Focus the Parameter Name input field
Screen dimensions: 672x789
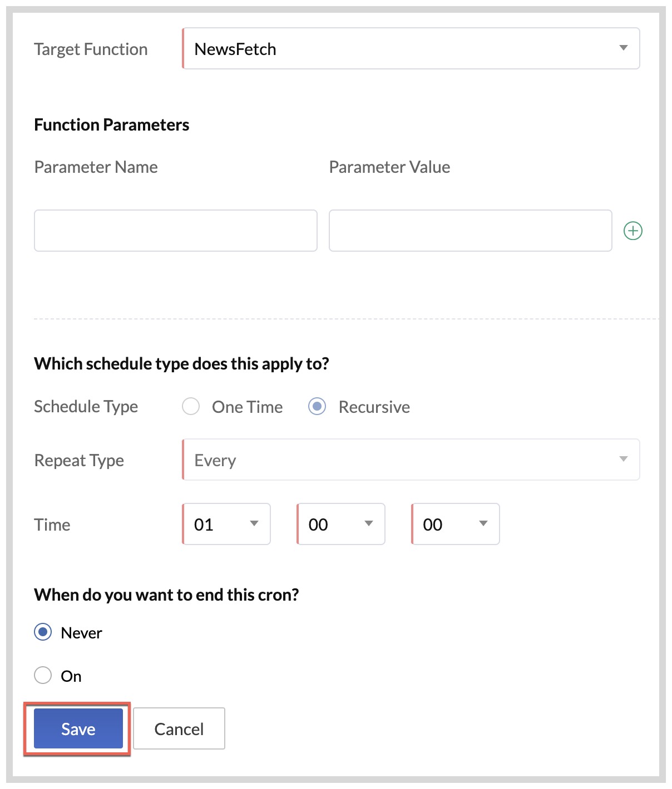point(175,231)
